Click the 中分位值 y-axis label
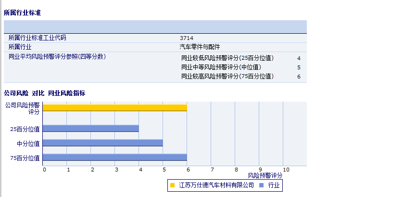 point(28,144)
